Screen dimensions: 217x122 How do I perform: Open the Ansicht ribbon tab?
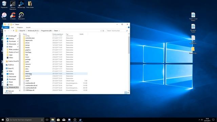click(x=28, y=27)
